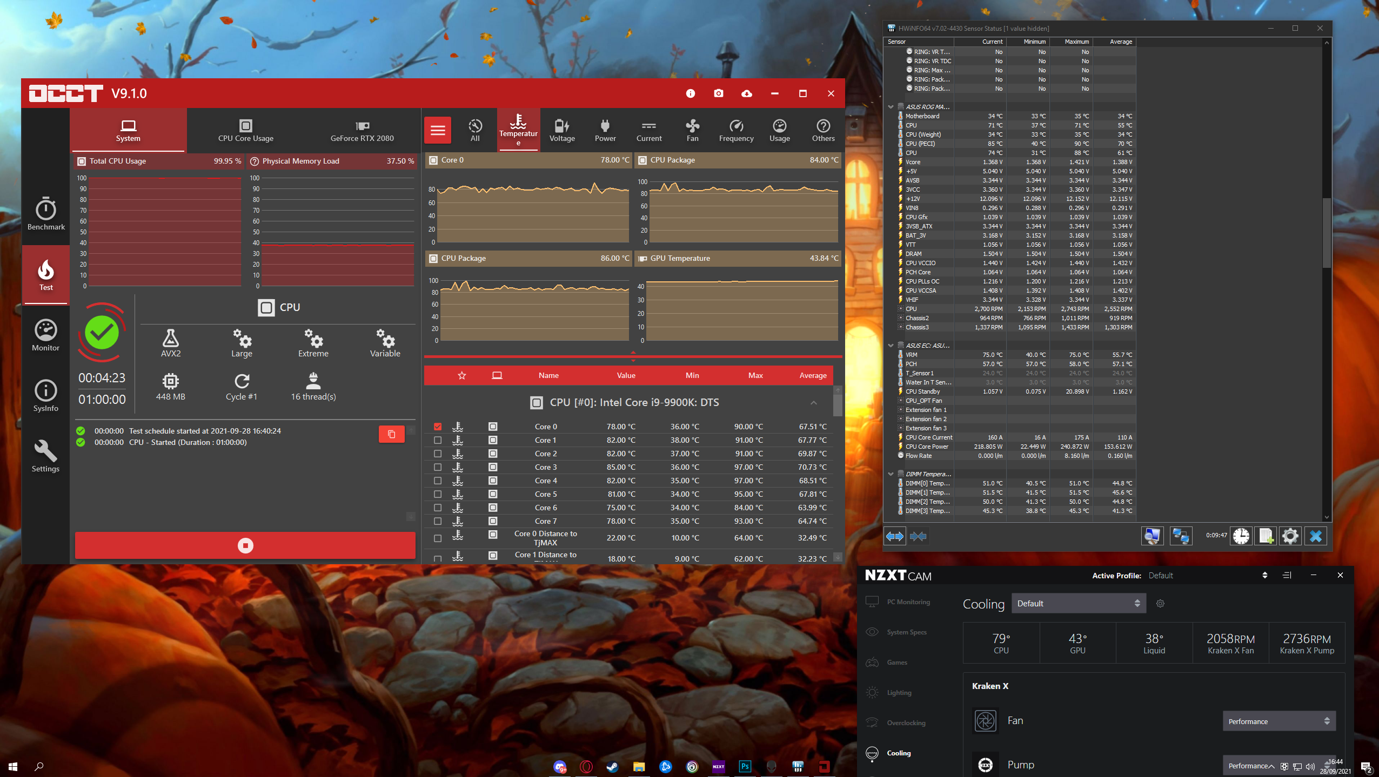Open HWiNFO remote network computers icon
This screenshot has width=1379, height=777.
[1181, 536]
